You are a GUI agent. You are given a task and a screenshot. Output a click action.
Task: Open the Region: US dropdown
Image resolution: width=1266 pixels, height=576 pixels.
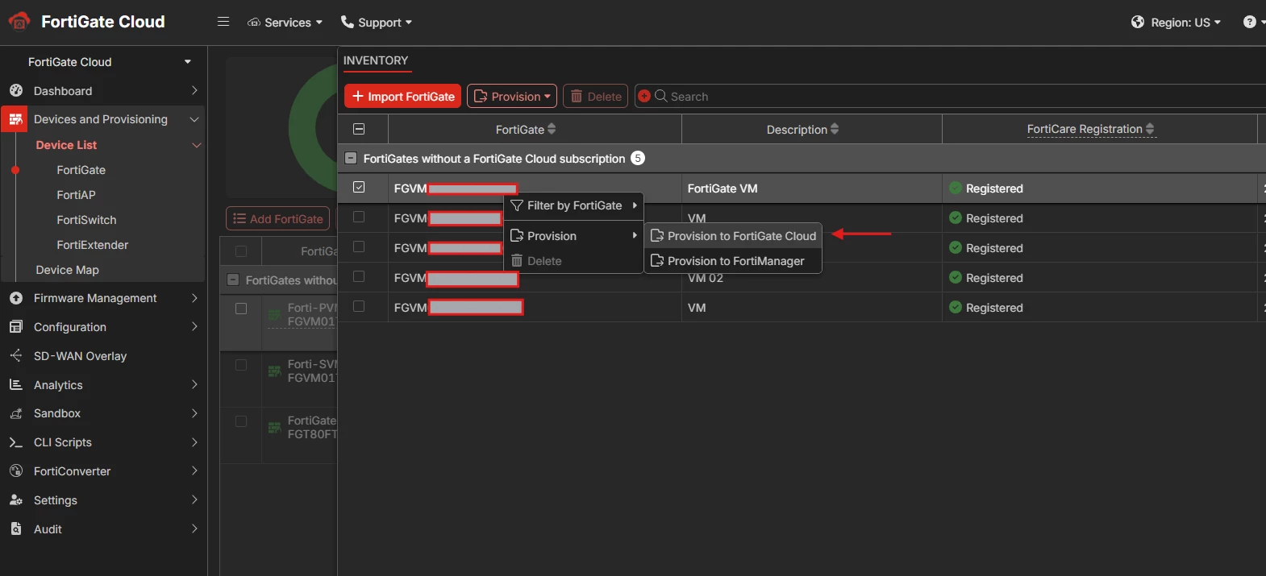(x=1176, y=22)
